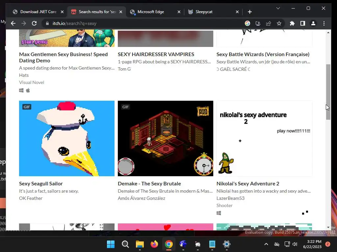Open File Explorer from taskbar
The image size is (337, 252).
140,244
